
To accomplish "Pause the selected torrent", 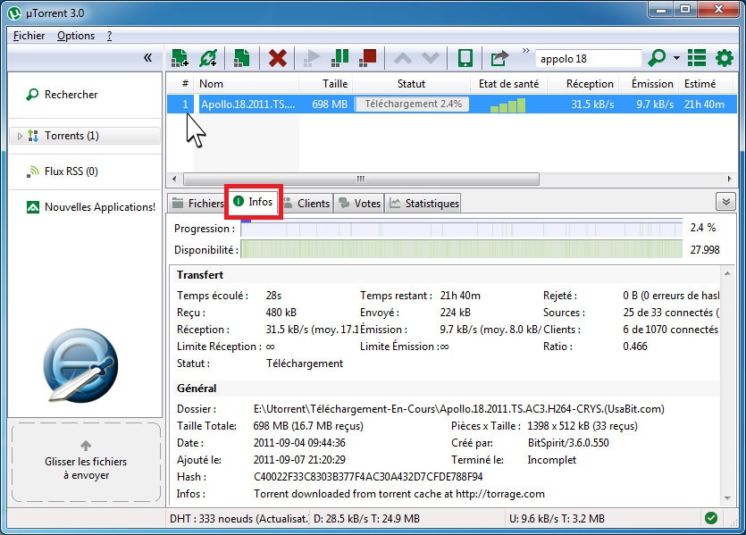I will [339, 58].
